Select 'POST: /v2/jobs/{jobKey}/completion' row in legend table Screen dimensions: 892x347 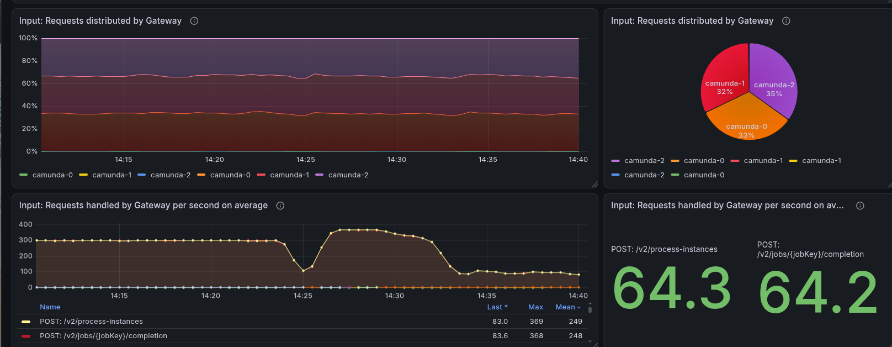tap(302, 336)
